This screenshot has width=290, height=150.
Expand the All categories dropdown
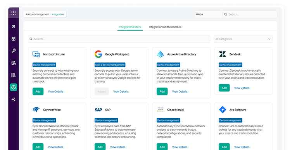[x=243, y=39]
